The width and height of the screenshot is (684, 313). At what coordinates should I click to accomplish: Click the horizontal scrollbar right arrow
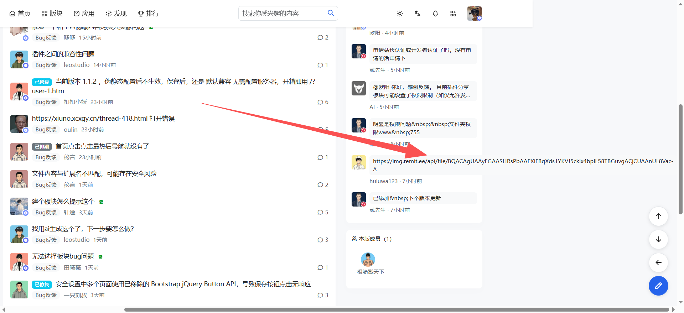(673, 310)
